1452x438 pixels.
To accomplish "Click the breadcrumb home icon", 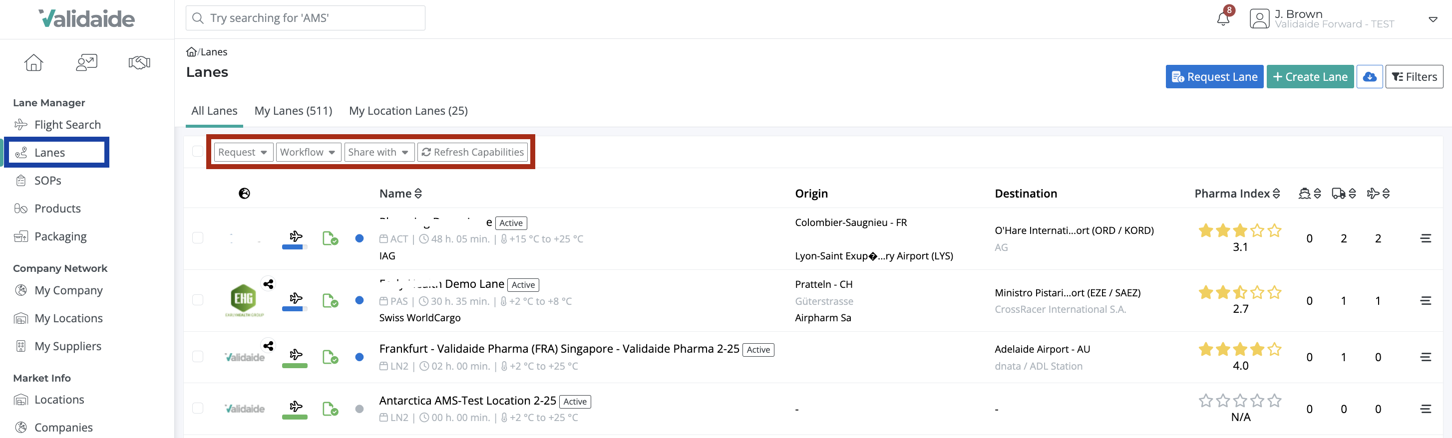I will pos(192,52).
